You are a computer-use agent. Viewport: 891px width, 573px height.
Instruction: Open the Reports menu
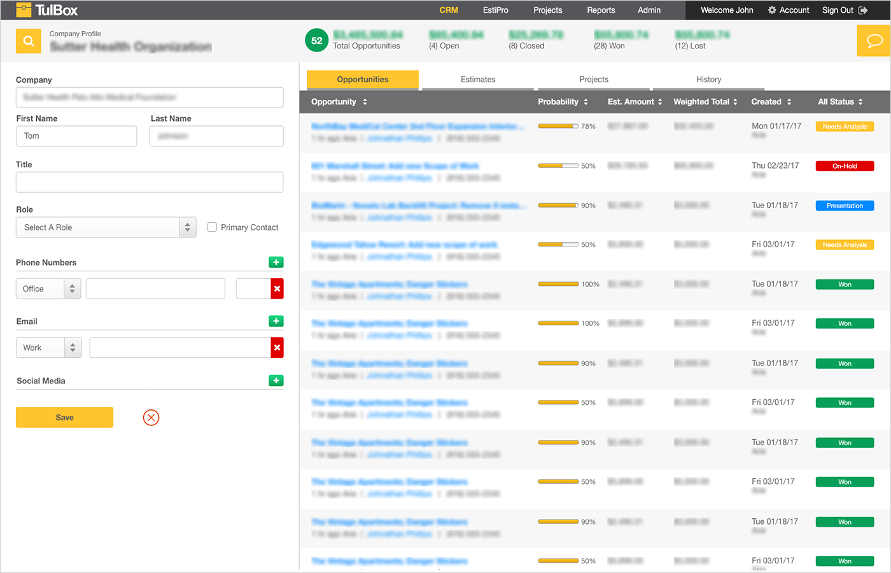[601, 10]
